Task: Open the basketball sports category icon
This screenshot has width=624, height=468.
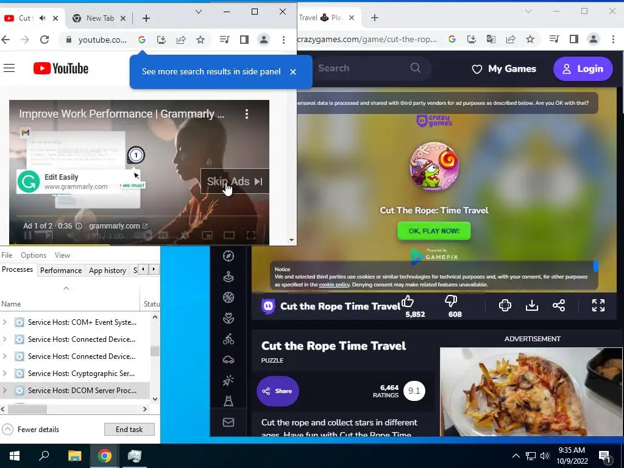Action: (229, 297)
